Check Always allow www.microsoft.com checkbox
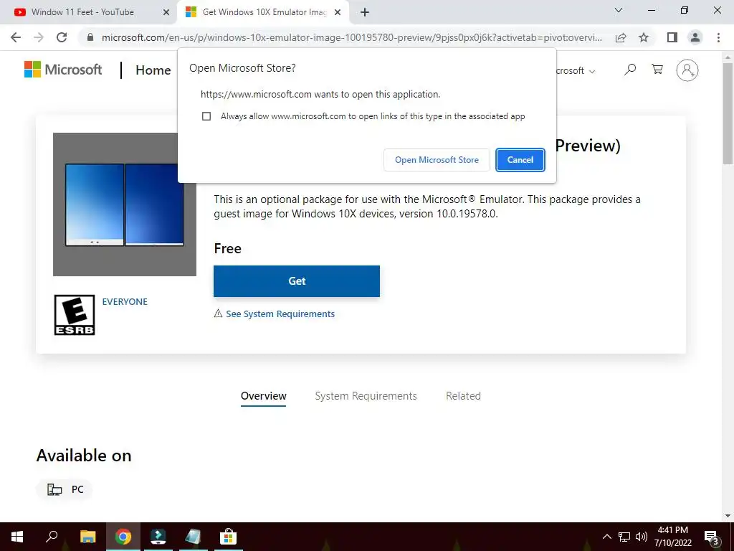The height and width of the screenshot is (551, 734). coord(206,116)
